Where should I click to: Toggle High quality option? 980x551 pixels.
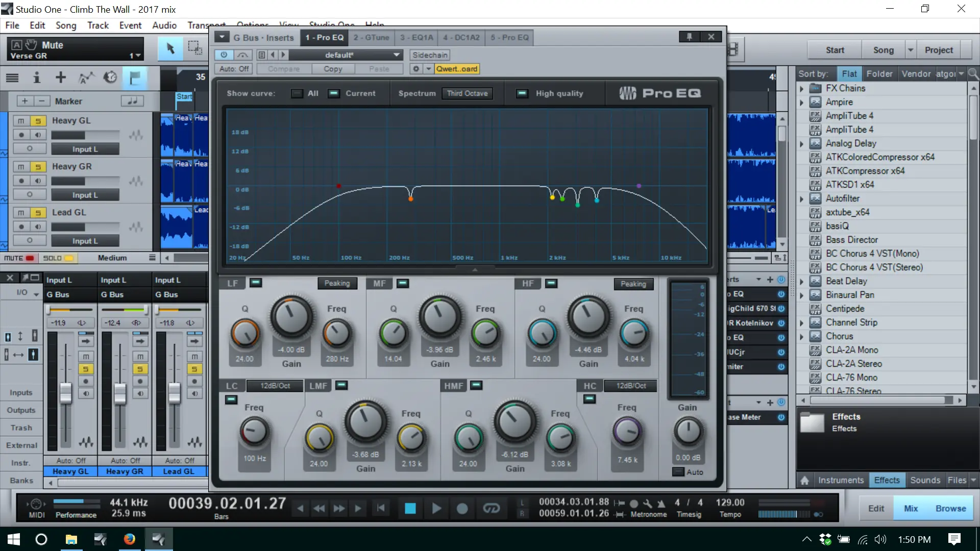[x=522, y=93]
